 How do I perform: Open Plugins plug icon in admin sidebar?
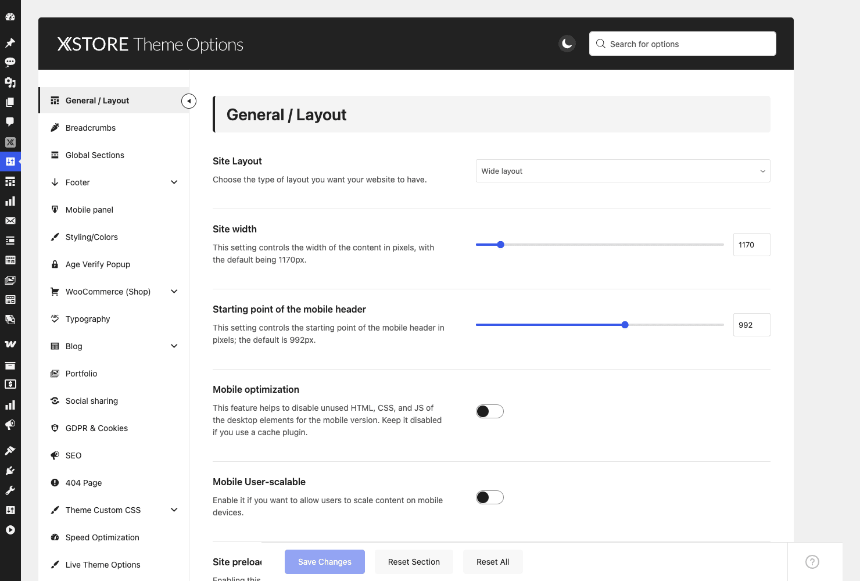[x=10, y=471]
